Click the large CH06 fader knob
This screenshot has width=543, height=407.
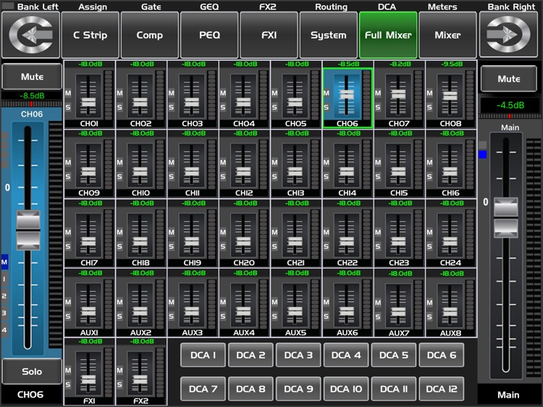[x=28, y=230]
